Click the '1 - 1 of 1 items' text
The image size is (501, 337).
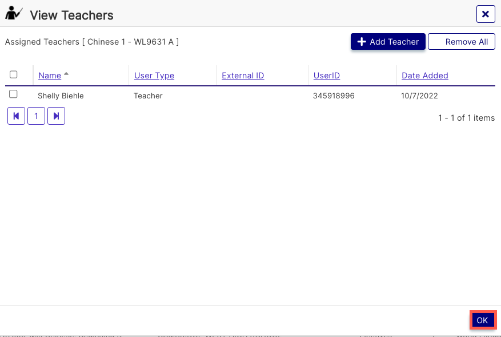click(466, 118)
